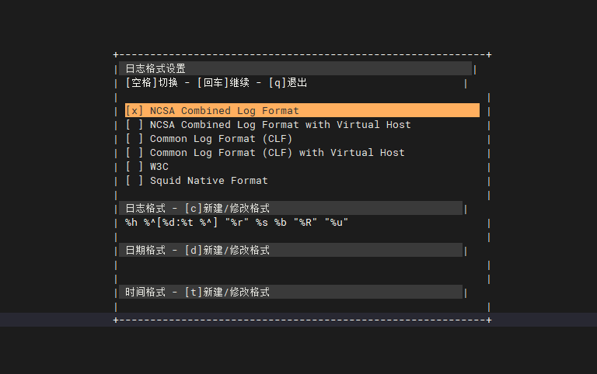Tick the bracket box for NCSA Combined with Virtual Host

coord(134,125)
